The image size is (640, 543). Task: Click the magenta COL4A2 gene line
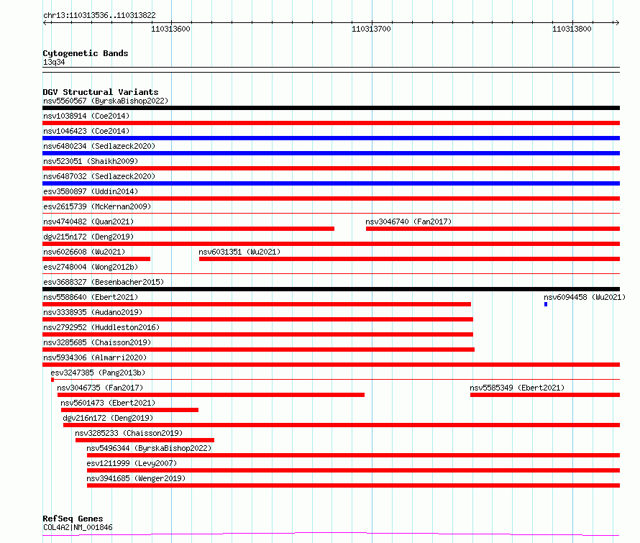pos(331,534)
